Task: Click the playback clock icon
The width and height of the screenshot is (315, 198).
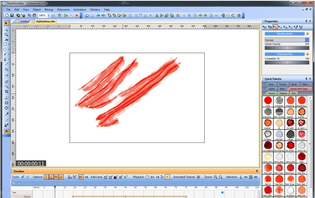Action: [148, 177]
